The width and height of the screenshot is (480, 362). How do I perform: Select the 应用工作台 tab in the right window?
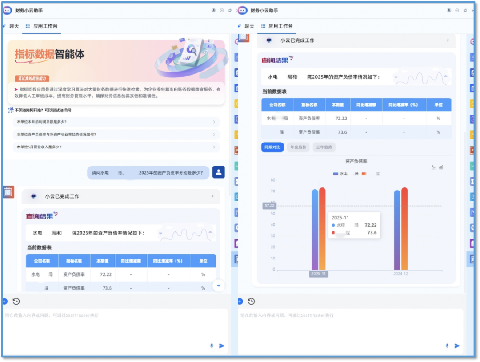click(x=277, y=26)
